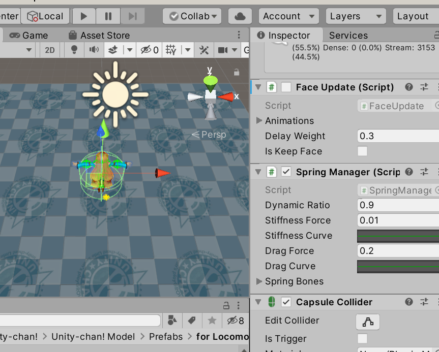The image size is (439, 352).
Task: Select the sun directional light gizmo
Action: pyautogui.click(x=115, y=94)
